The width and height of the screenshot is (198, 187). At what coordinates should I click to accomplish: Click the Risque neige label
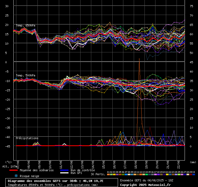tap(29, 176)
